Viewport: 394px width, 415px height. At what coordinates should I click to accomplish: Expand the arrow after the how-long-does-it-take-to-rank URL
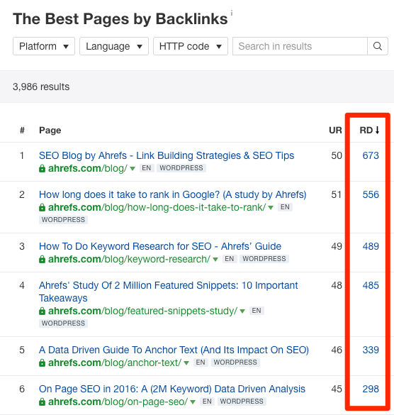click(271, 208)
